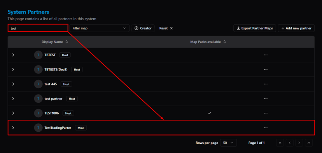Click the avatar icon for TestTradingParter
Screen dimensions: 322x153
[x=38, y=128]
